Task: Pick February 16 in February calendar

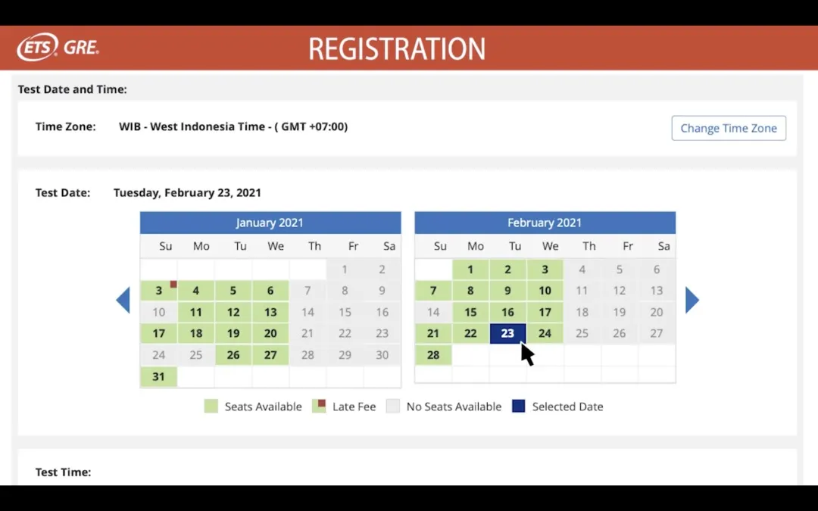Action: (x=507, y=312)
